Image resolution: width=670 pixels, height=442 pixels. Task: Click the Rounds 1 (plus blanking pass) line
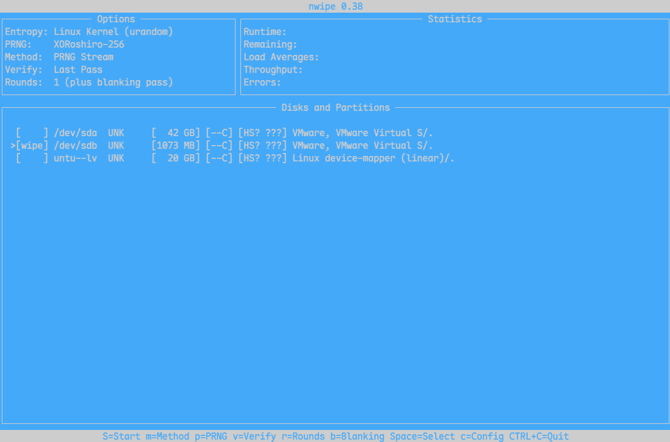point(89,82)
